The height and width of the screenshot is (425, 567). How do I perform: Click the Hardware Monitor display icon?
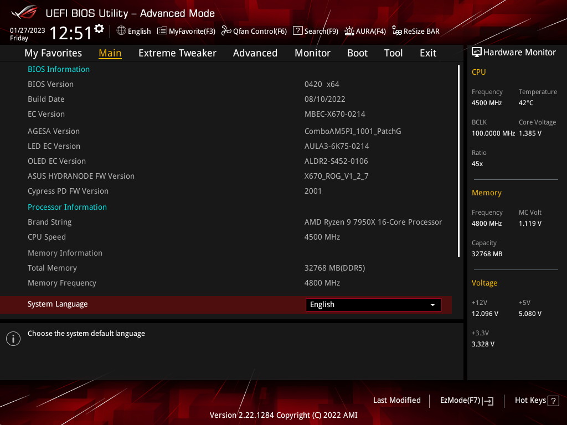[x=477, y=53]
